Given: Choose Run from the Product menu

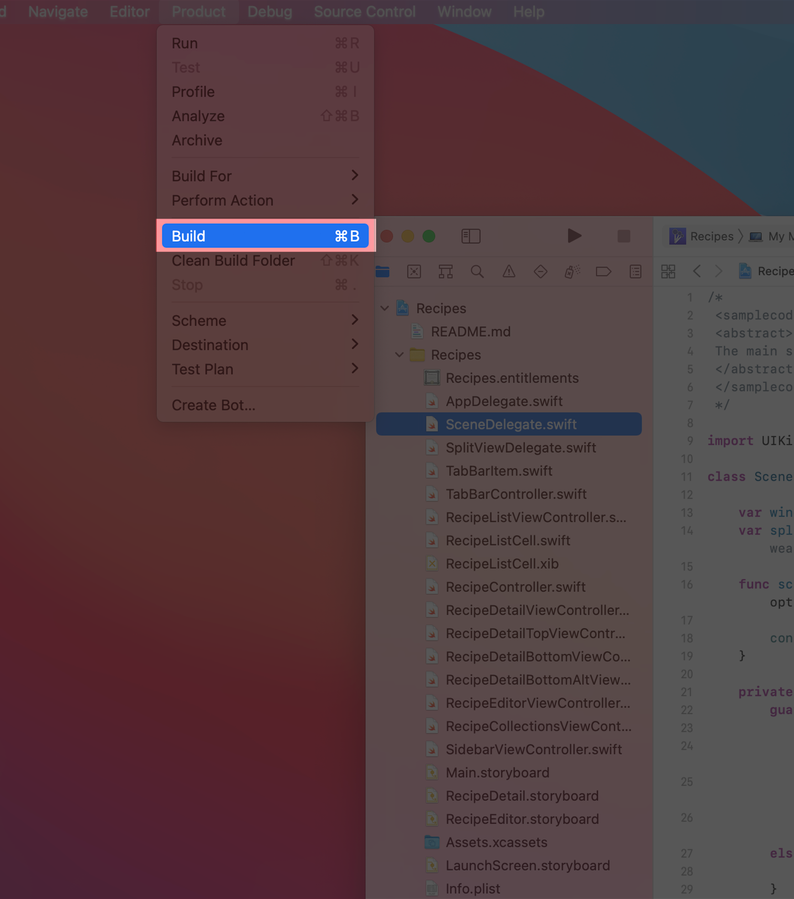Looking at the screenshot, I should point(265,43).
